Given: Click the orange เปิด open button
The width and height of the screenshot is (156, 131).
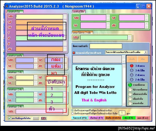Looking at the screenshot, I should [x=143, y=59].
